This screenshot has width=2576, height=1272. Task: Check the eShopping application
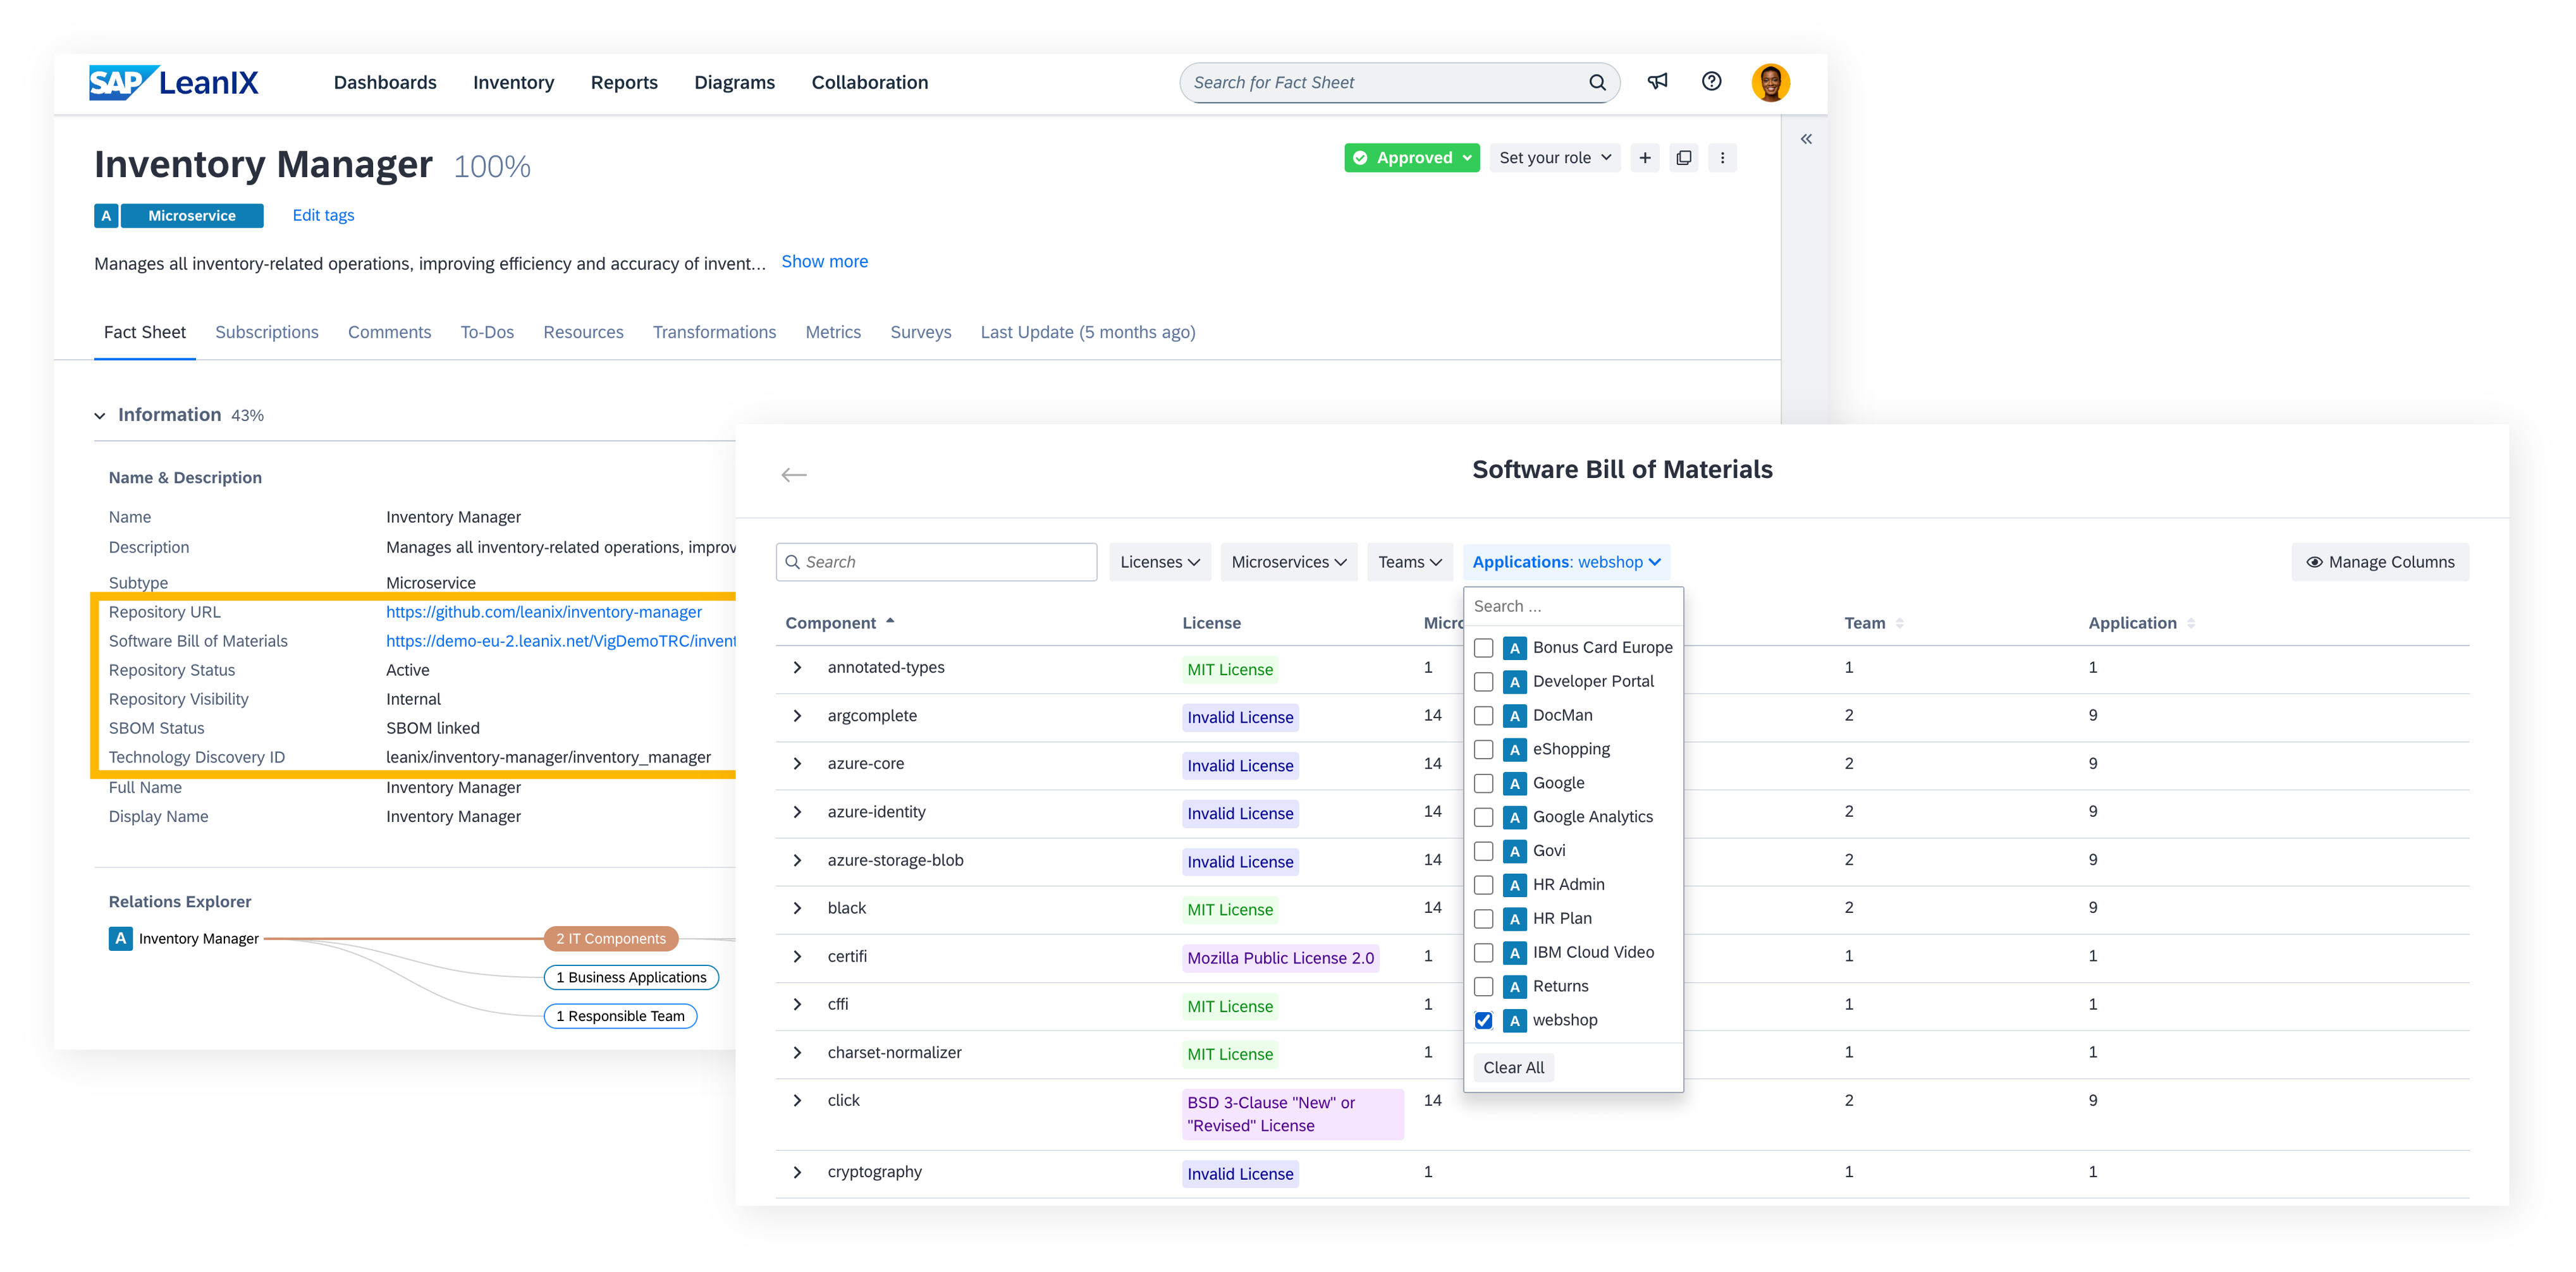(1484, 750)
